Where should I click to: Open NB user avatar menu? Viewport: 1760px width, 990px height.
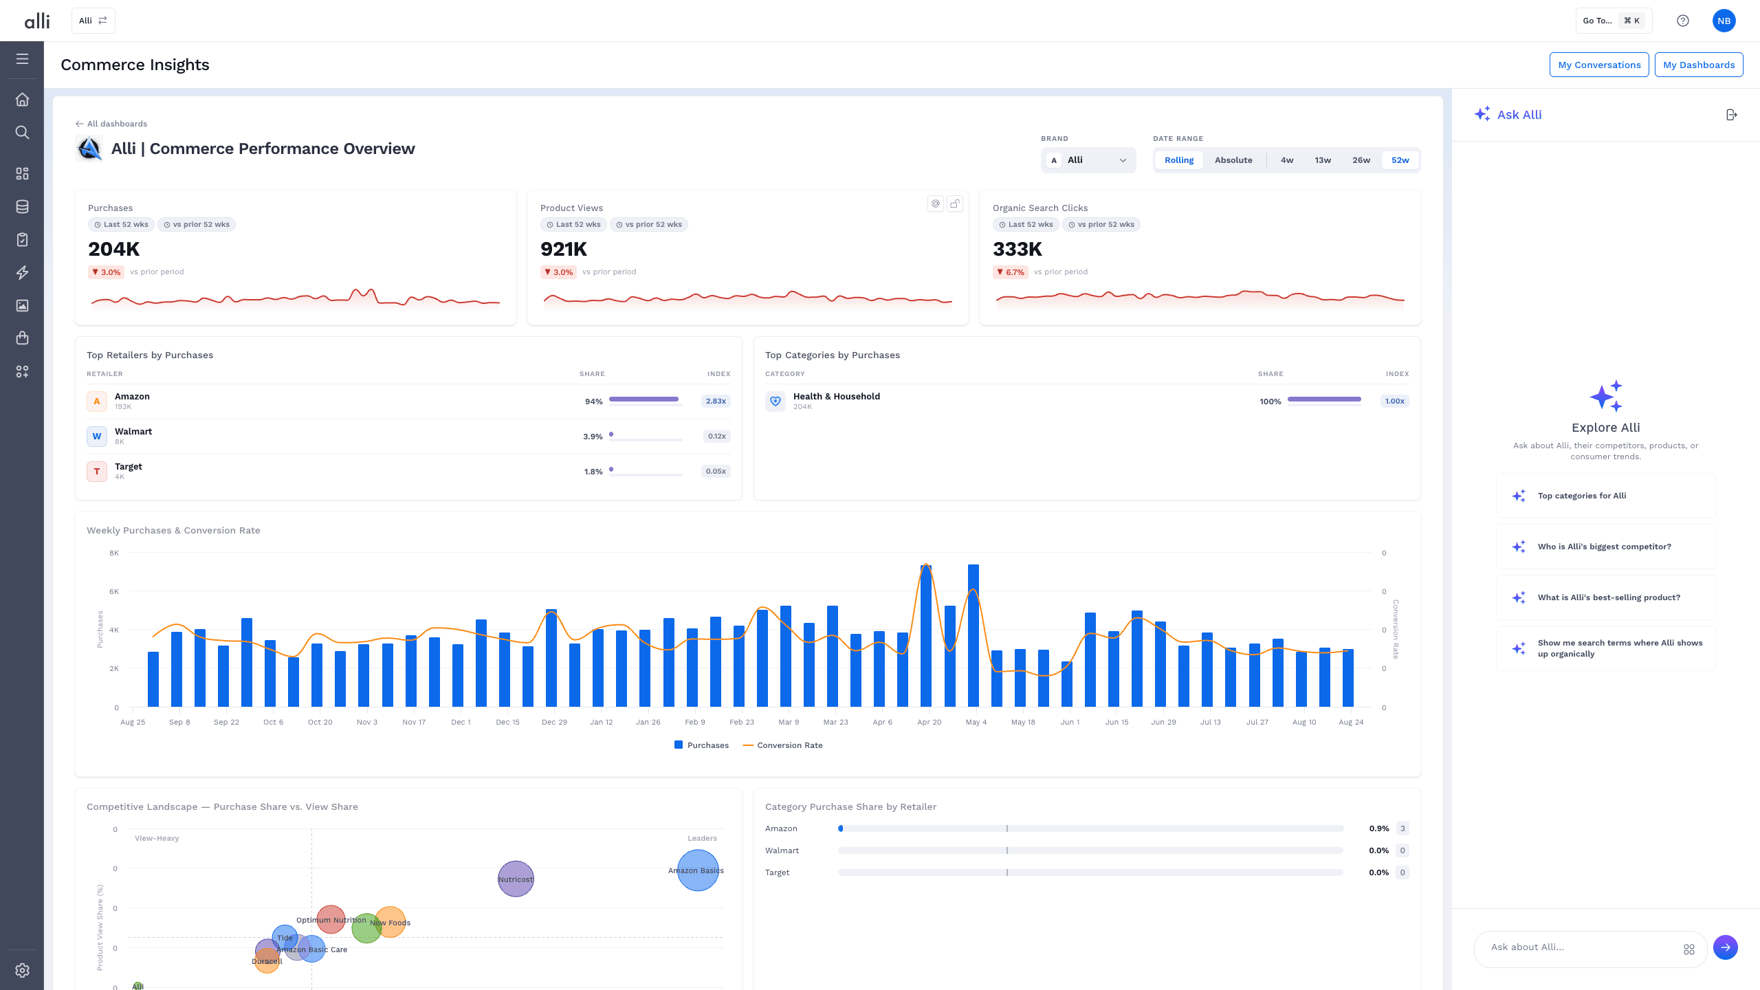[1724, 21]
